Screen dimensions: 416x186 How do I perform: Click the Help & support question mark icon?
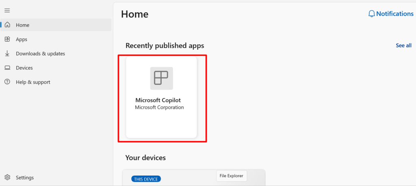7,82
